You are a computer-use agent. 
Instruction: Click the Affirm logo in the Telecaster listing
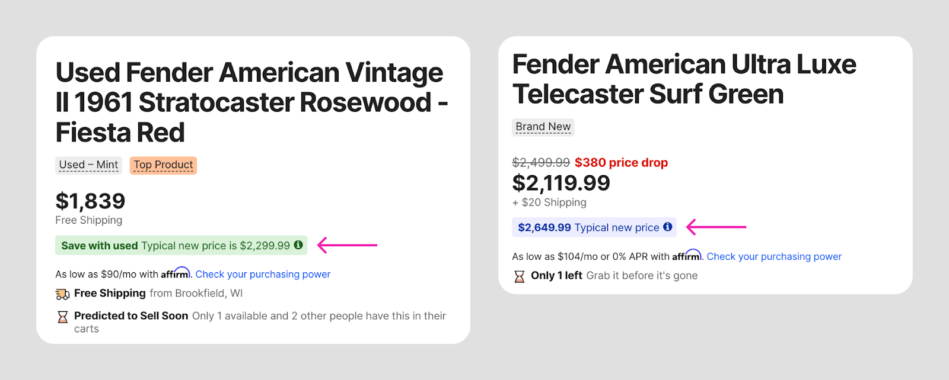(686, 256)
